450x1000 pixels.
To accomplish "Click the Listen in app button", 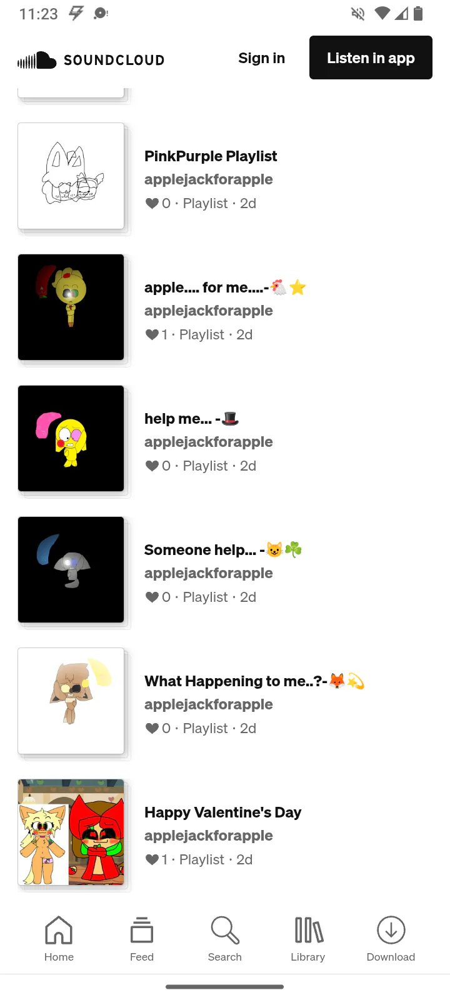I will (x=371, y=57).
